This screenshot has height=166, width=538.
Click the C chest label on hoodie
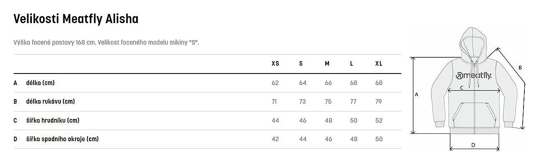(x=461, y=88)
